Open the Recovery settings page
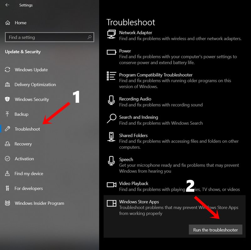The image size is (251, 250). [x=23, y=144]
